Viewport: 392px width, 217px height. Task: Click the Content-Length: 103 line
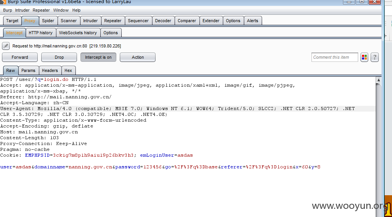[x=30, y=138]
